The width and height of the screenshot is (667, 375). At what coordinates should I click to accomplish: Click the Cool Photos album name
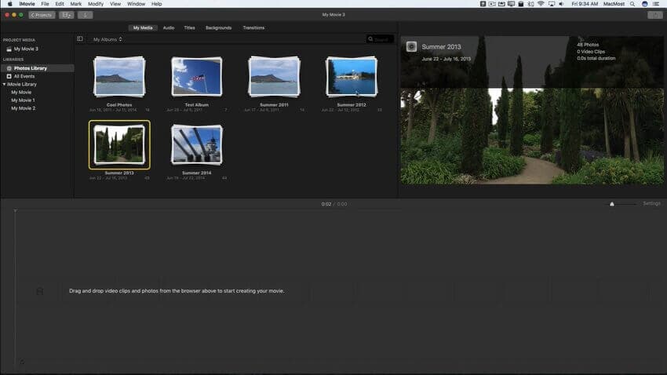click(119, 104)
